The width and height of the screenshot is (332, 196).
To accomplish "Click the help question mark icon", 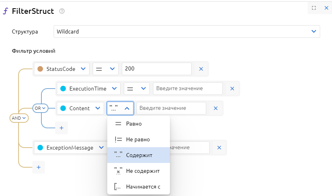I will tap(62, 11).
